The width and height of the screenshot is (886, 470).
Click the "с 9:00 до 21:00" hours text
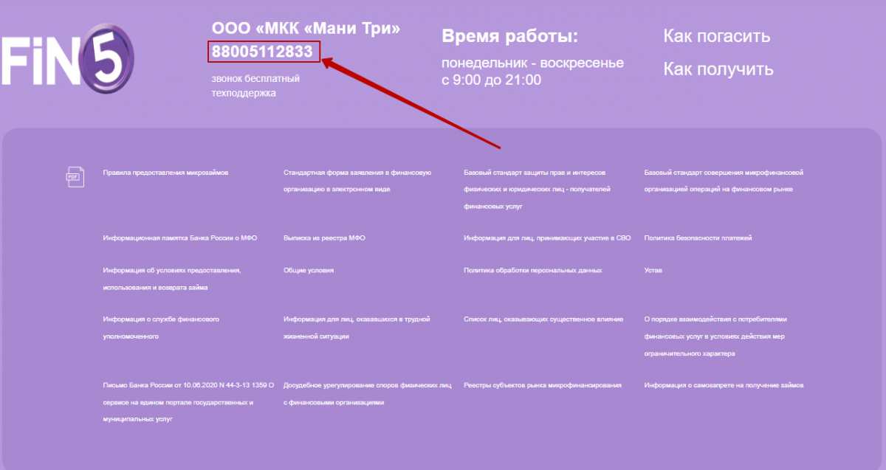pyautogui.click(x=491, y=80)
